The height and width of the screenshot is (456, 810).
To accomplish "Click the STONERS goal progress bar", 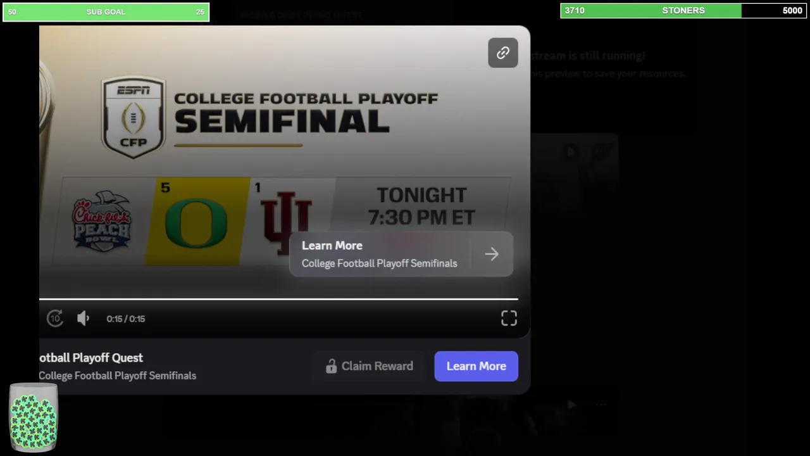I will [683, 10].
